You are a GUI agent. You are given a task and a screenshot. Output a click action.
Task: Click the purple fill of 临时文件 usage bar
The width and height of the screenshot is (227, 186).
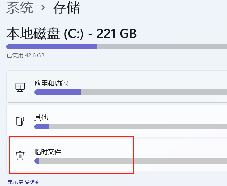coord(37,161)
